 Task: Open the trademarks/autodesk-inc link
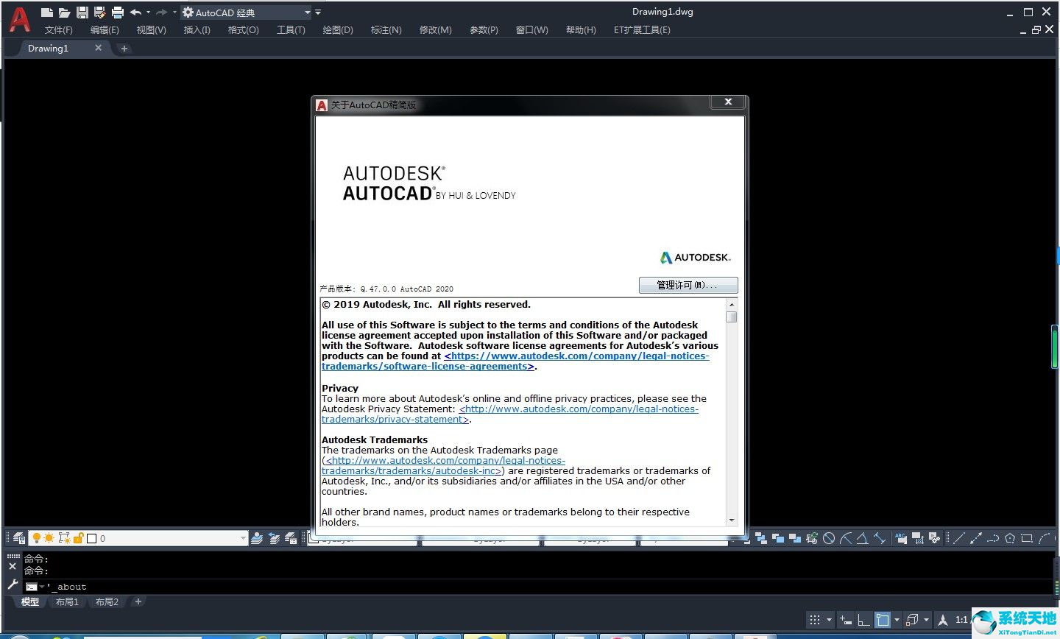[444, 466]
